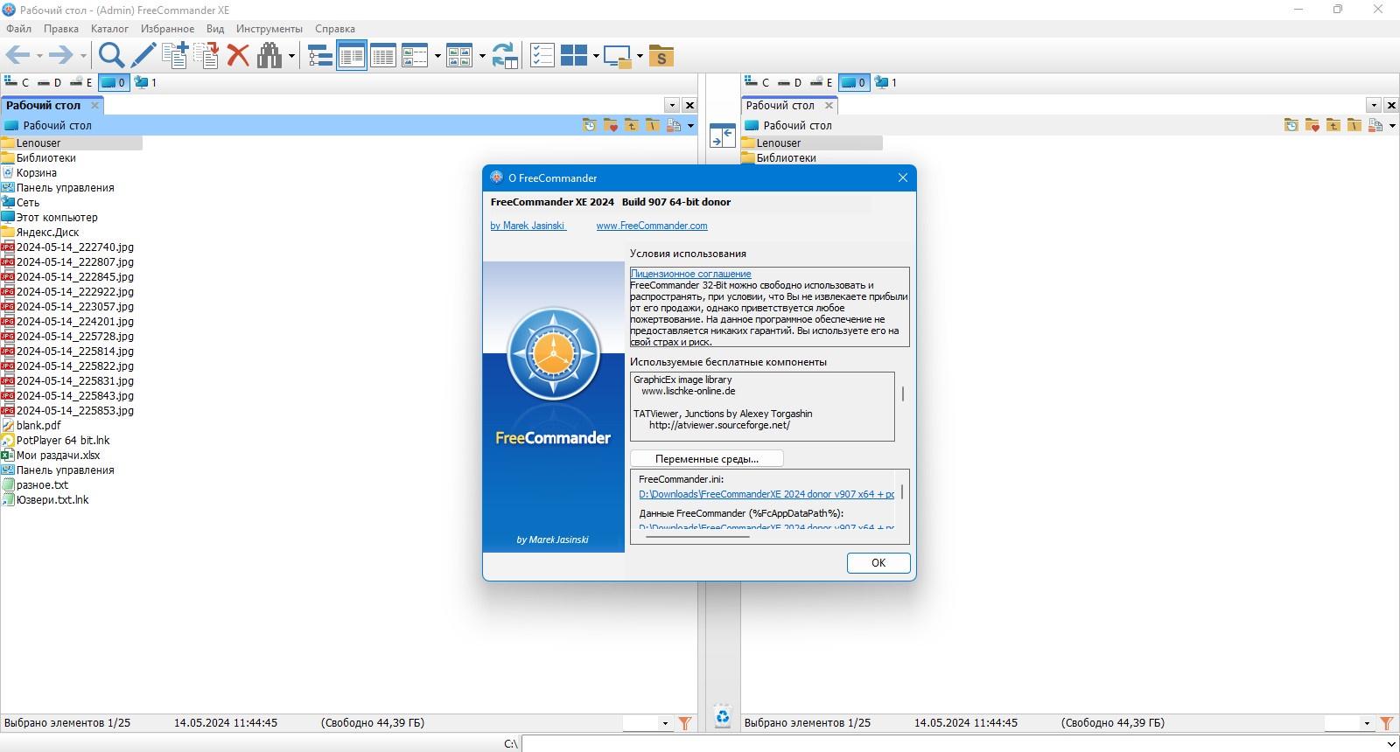Click the binoculars icon in toolbar
1400x752 pixels.
pyautogui.click(x=269, y=56)
